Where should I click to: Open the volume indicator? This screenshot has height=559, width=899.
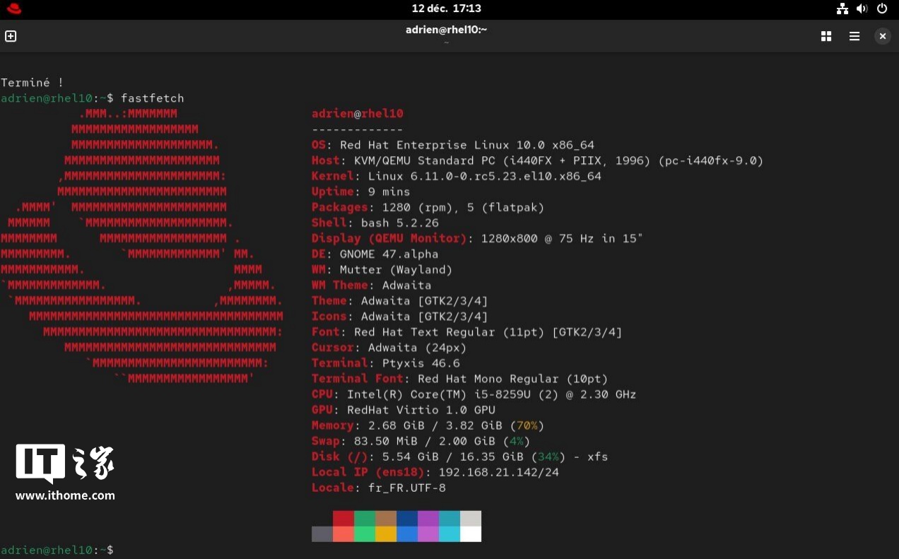click(862, 8)
